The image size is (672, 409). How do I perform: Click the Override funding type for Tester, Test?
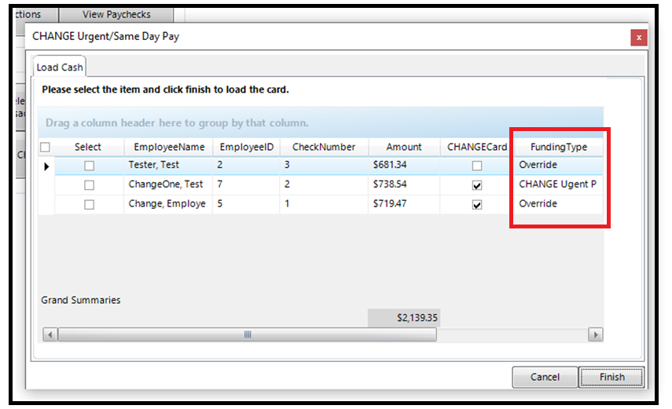(559, 166)
